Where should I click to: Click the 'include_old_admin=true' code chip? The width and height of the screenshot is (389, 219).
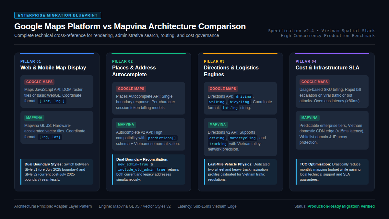(142, 170)
